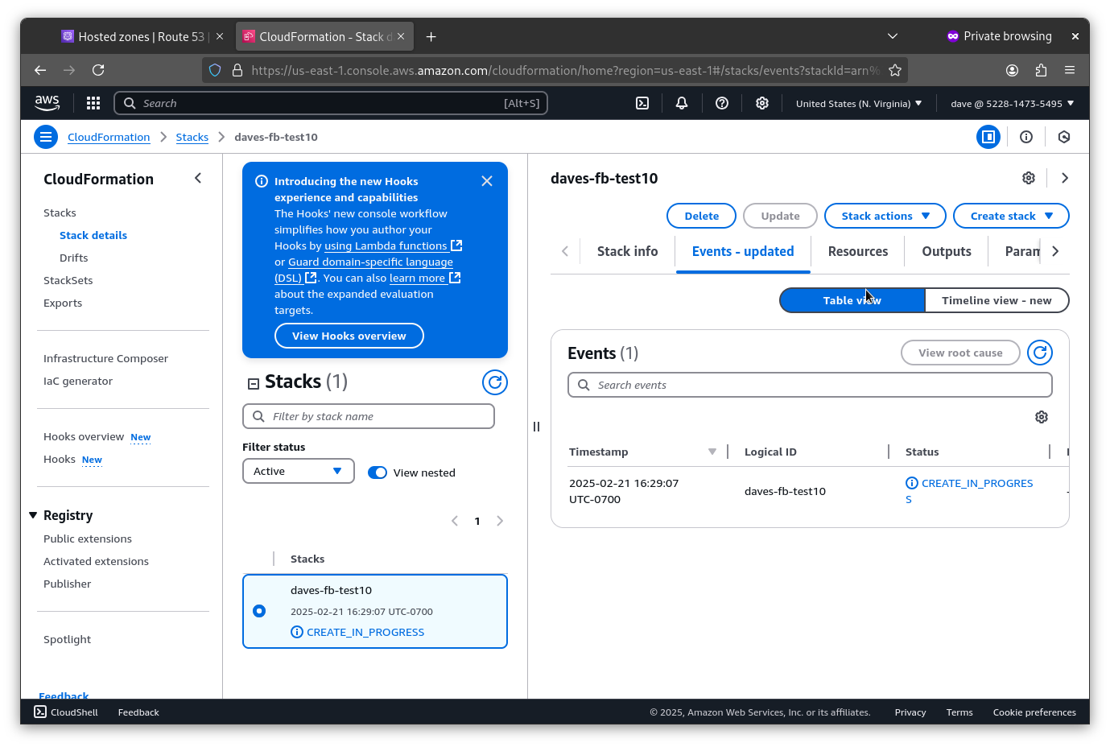Open StackSets in side navigation
This screenshot has height=747, width=1110.
tap(68, 280)
